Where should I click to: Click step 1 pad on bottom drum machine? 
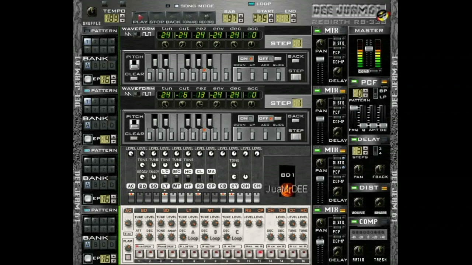(x=139, y=254)
